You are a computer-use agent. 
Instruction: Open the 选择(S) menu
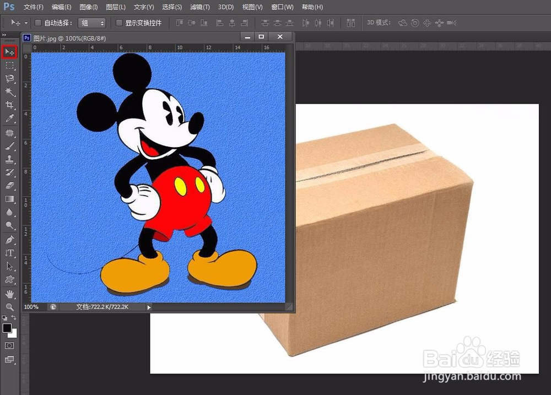coord(172,7)
